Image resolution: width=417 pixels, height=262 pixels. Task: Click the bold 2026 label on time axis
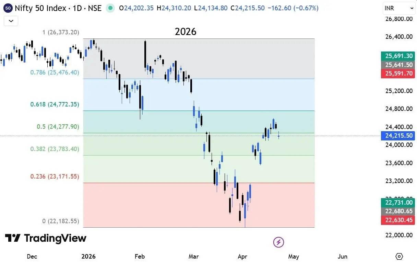tap(88, 257)
